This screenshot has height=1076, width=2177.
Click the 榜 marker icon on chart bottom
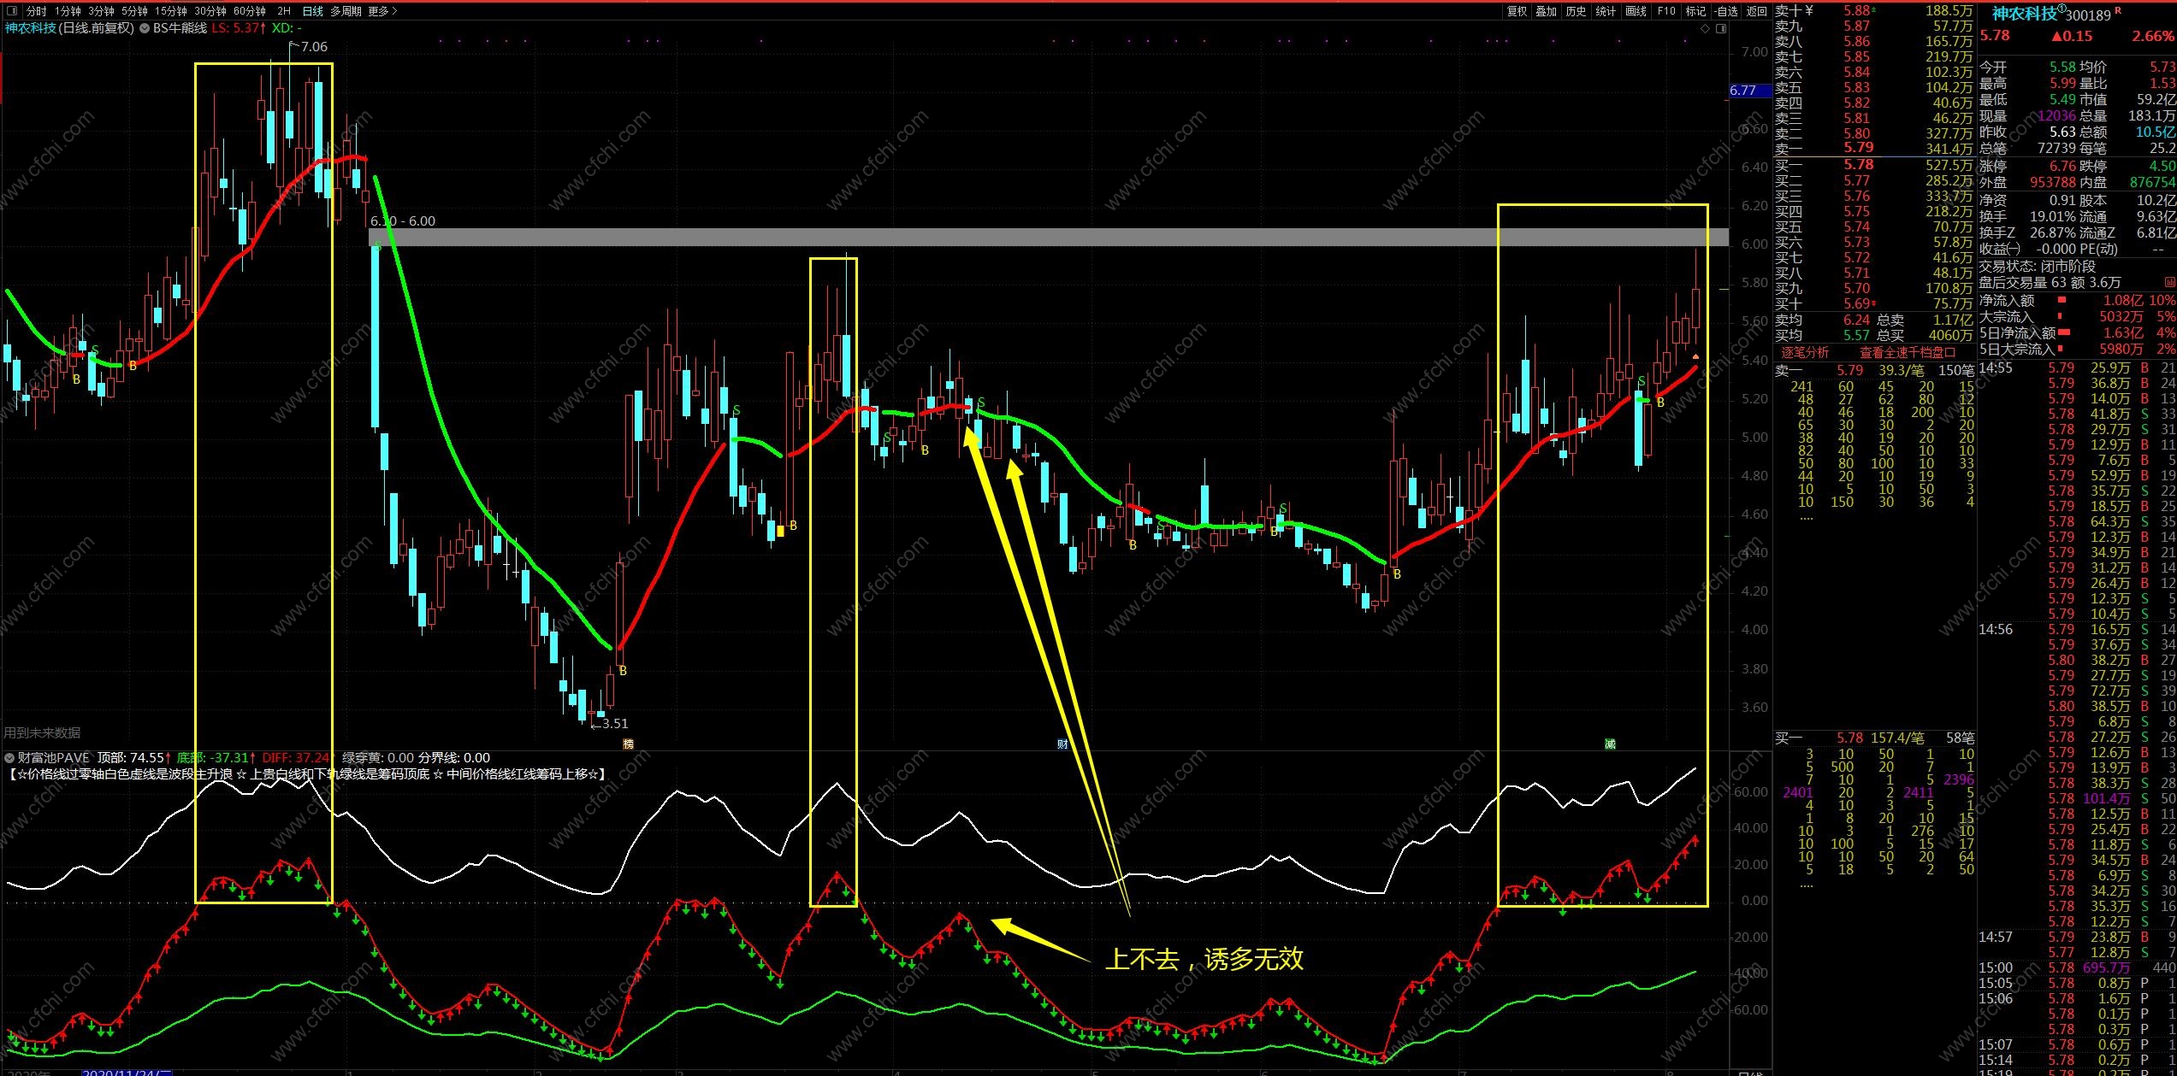[628, 744]
